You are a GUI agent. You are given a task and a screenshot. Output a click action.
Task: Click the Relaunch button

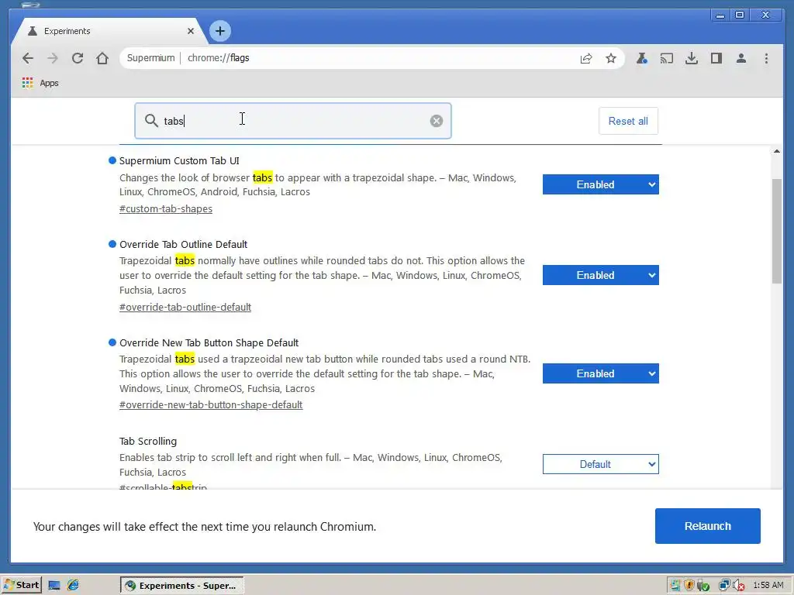707,526
